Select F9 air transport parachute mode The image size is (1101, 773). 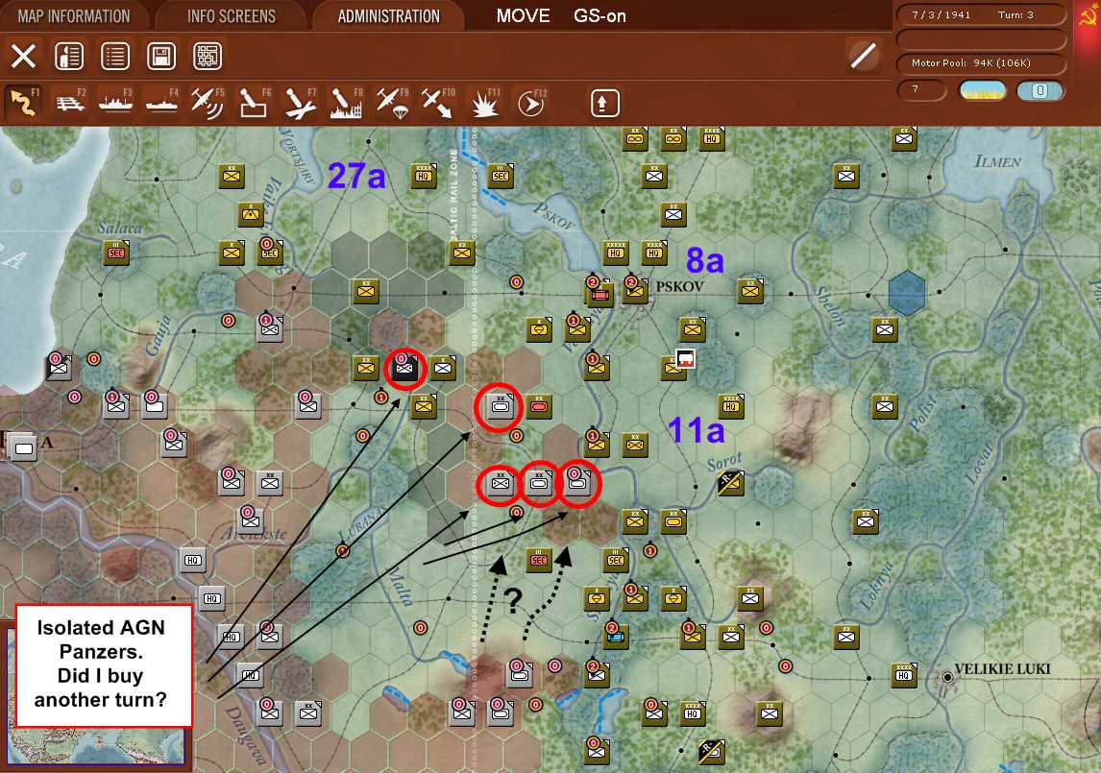point(393,103)
